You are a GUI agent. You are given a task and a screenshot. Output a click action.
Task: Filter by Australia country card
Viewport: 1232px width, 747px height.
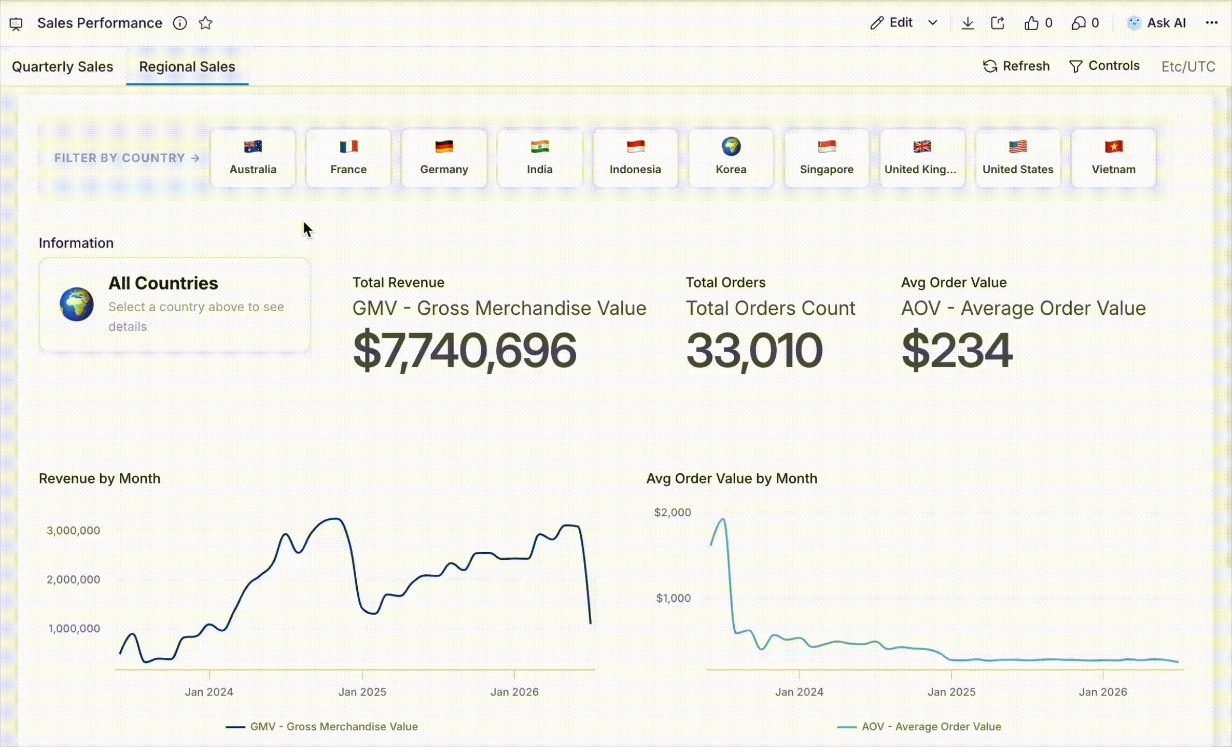pyautogui.click(x=253, y=158)
